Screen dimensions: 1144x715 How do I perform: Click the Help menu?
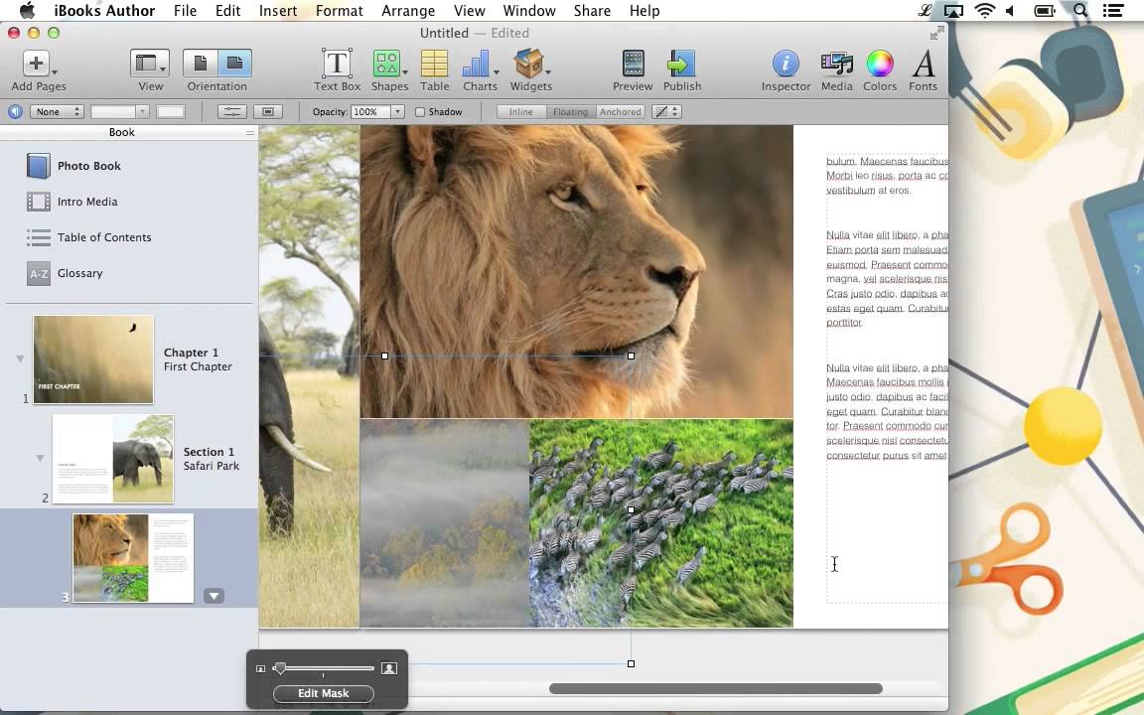(x=644, y=11)
